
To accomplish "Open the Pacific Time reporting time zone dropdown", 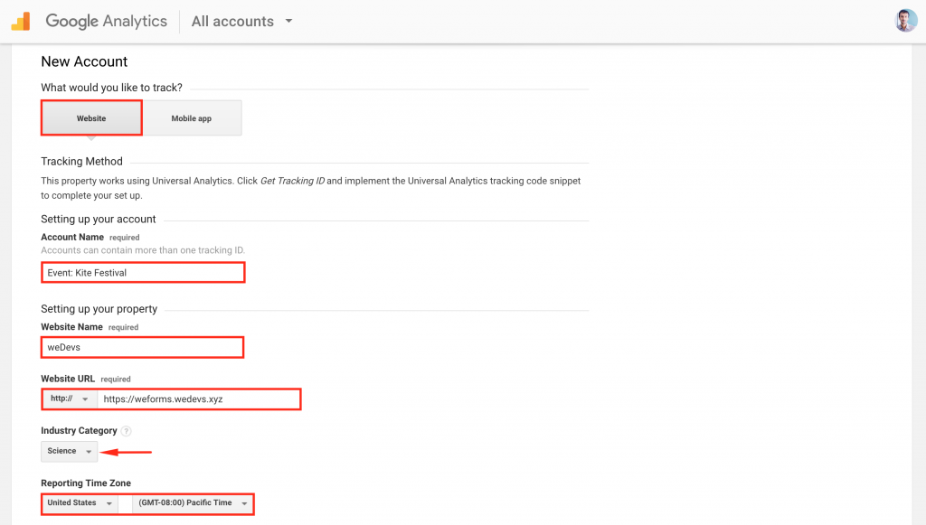I will pos(191,503).
